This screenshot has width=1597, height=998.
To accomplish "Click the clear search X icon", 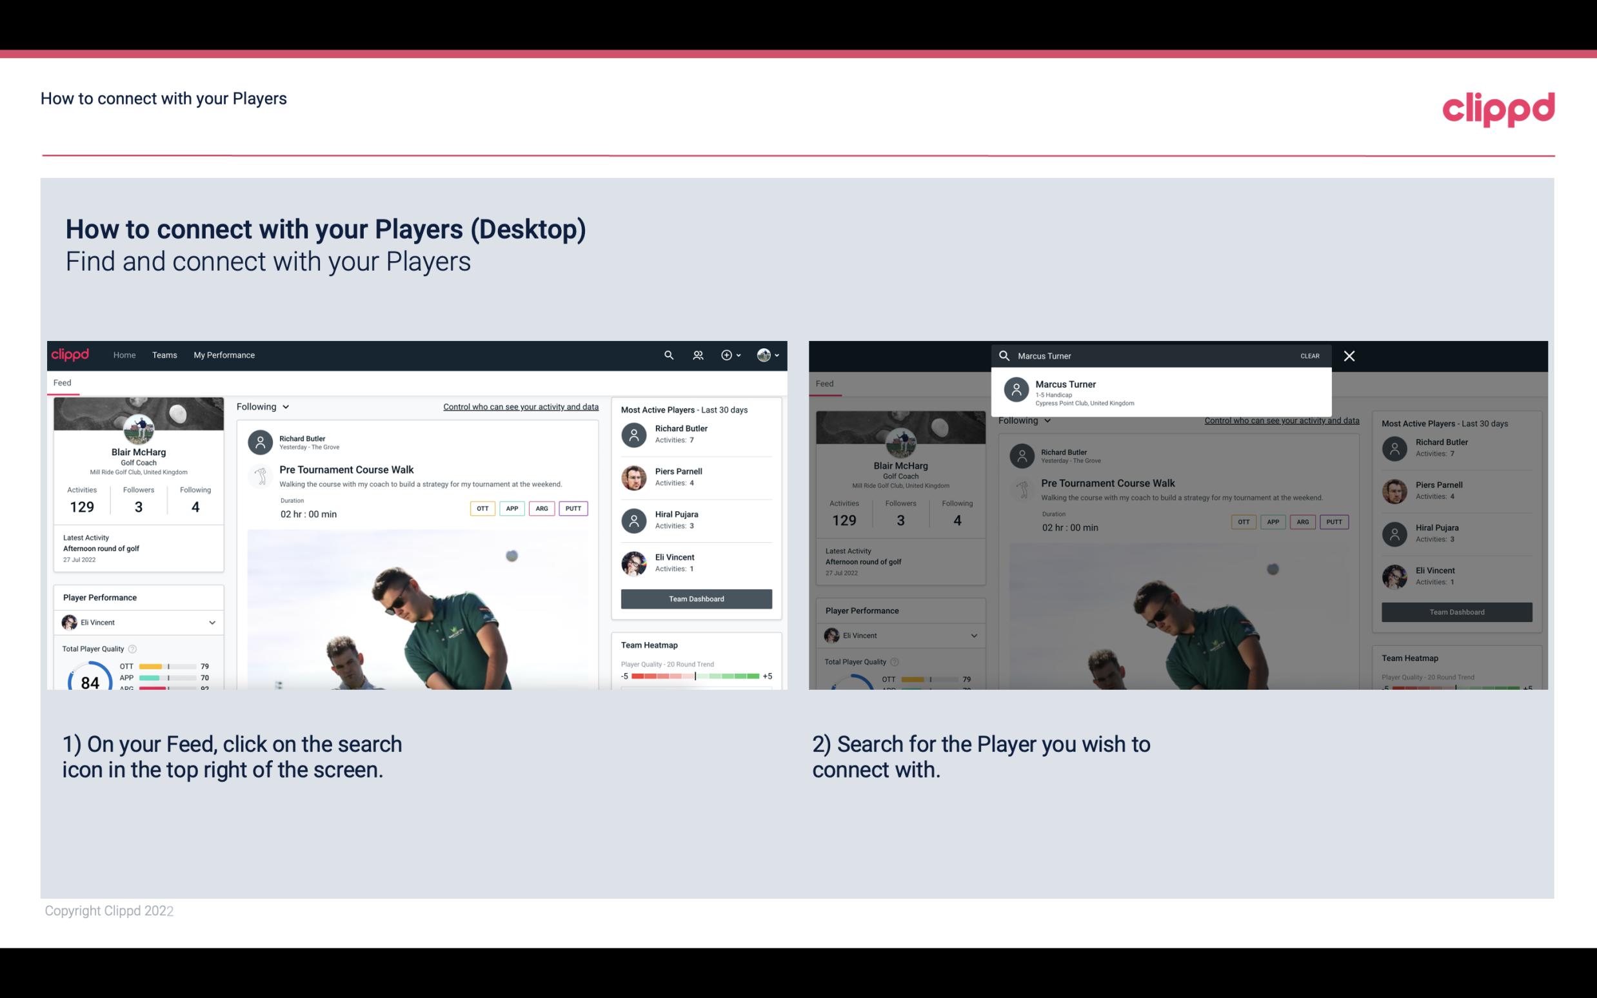I will pos(1350,355).
